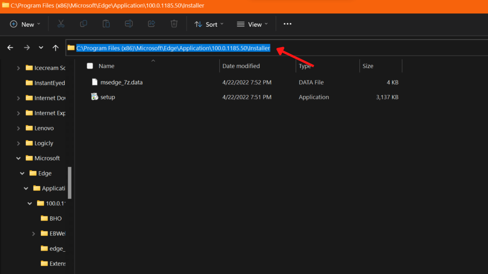Click the Rename icon in toolbar
488x274 pixels.
click(x=129, y=24)
